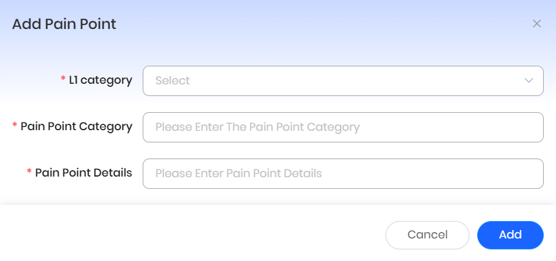Click the red asterisk beside Pain Point Details
The width and height of the screenshot is (556, 261).
click(x=29, y=172)
